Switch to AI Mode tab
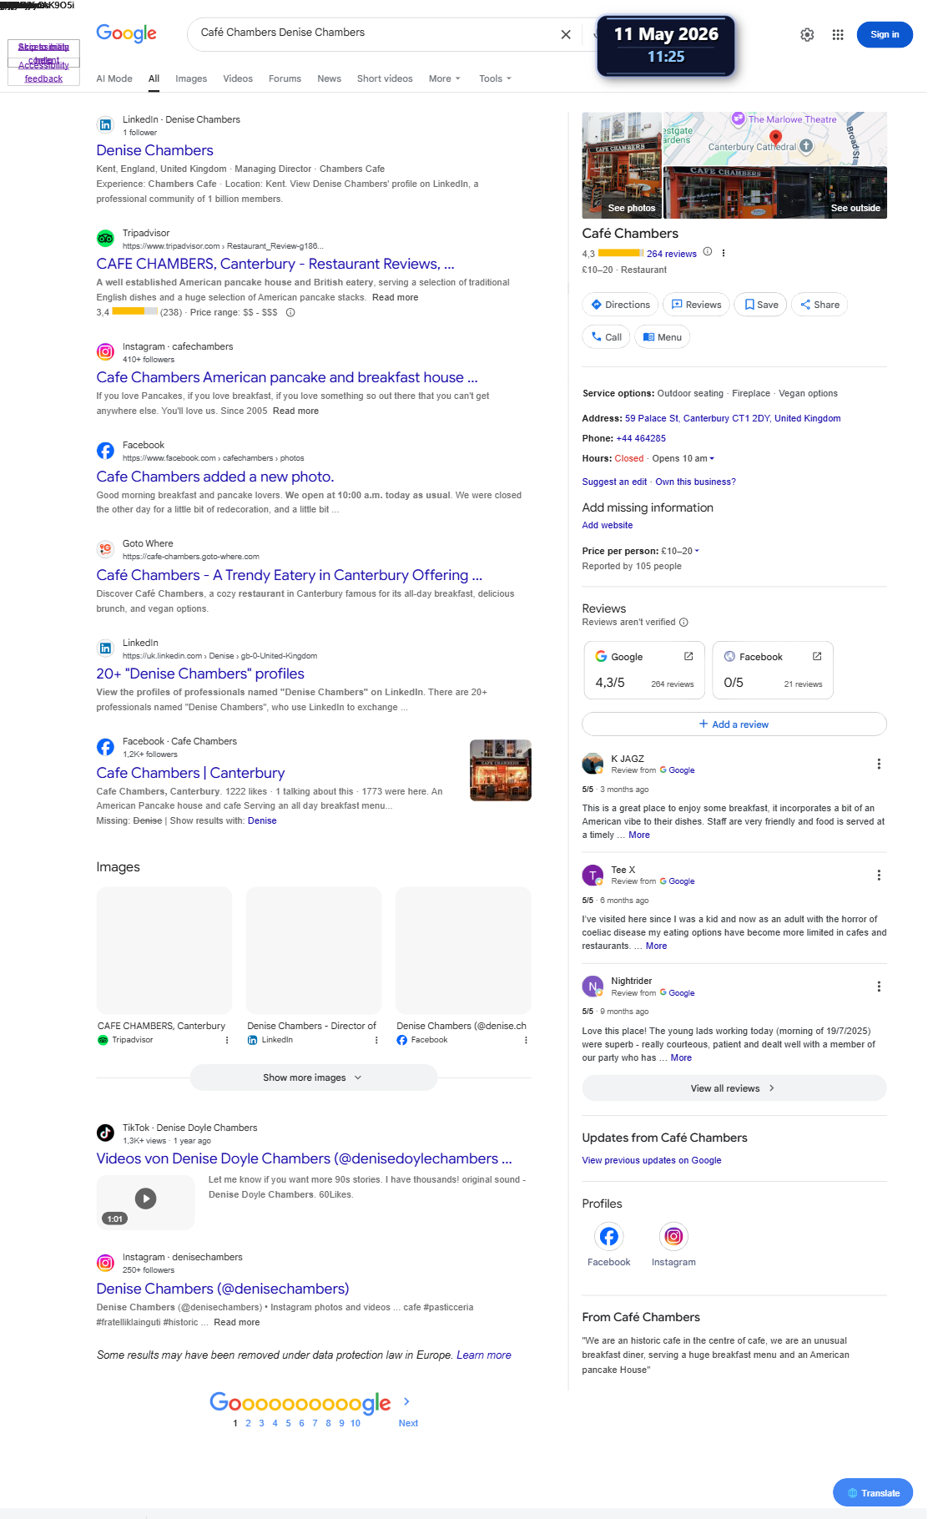938x1519 pixels. (114, 78)
